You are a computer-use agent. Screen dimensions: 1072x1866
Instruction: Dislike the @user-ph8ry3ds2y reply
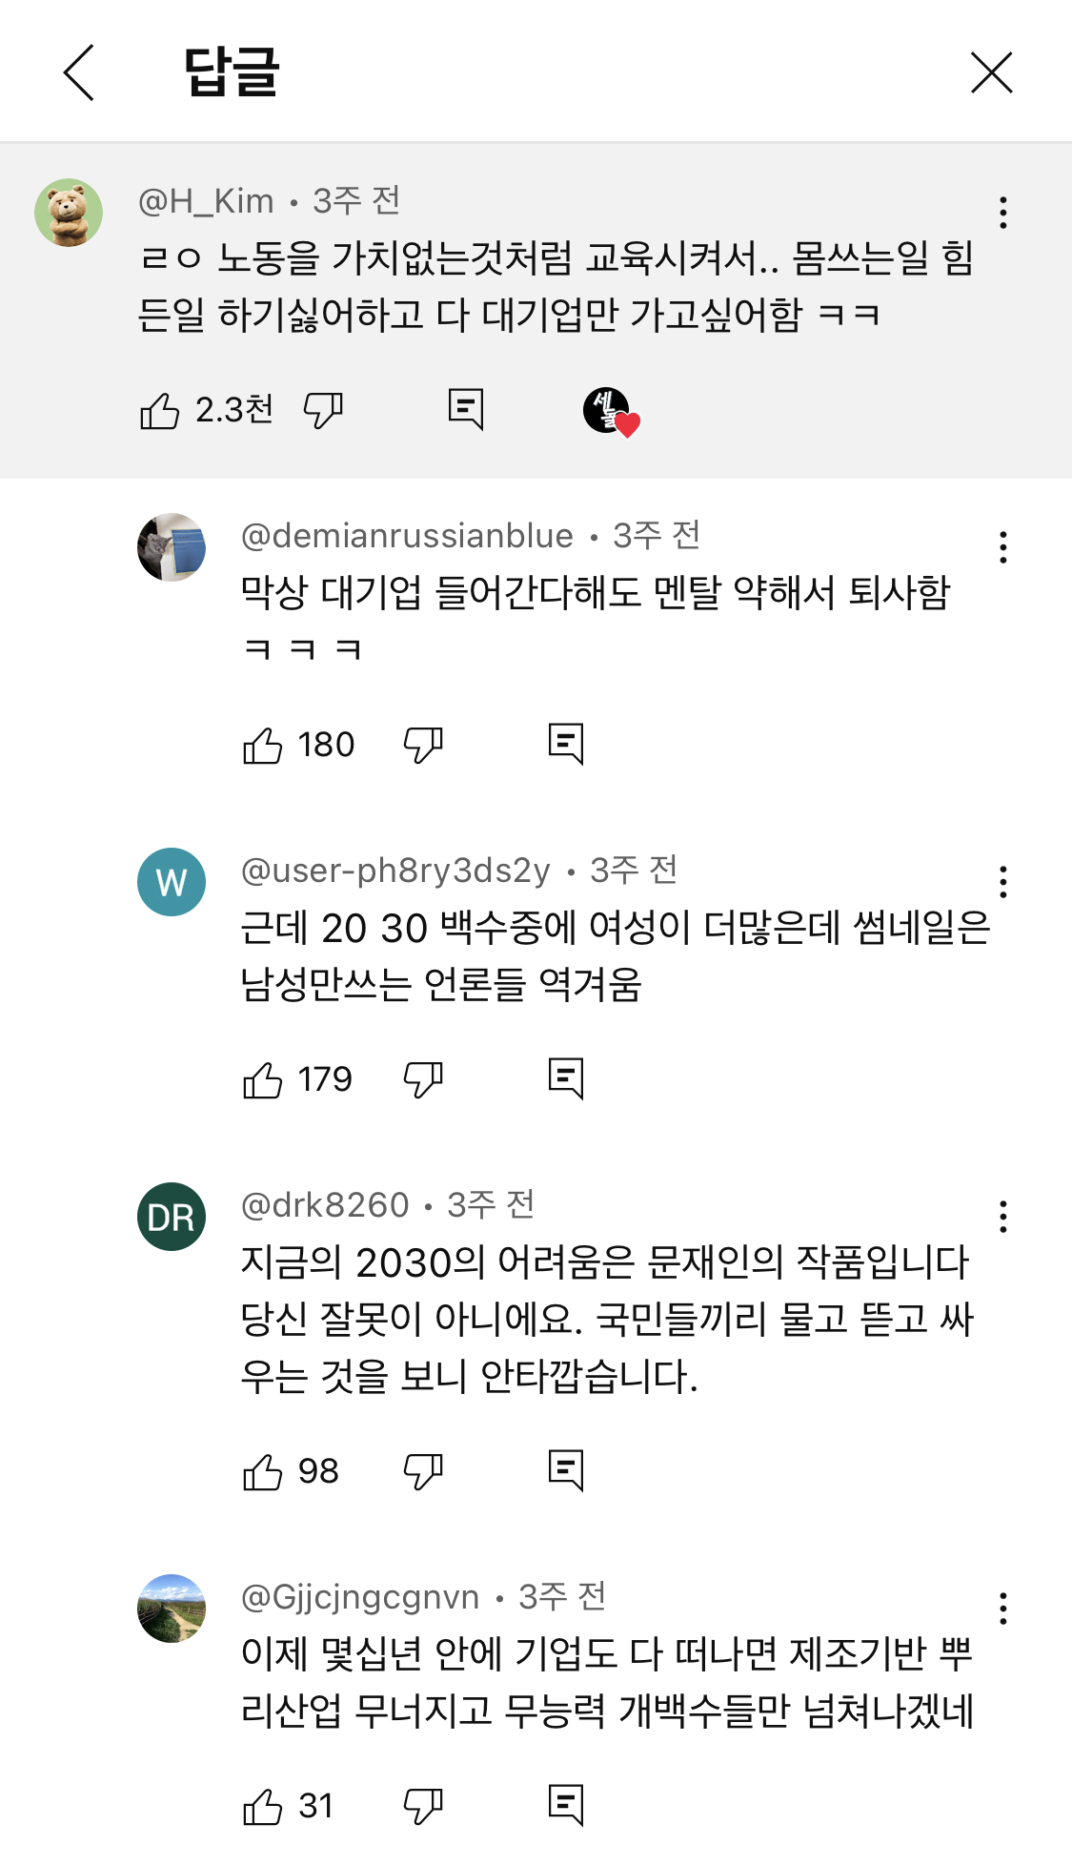coord(423,1080)
